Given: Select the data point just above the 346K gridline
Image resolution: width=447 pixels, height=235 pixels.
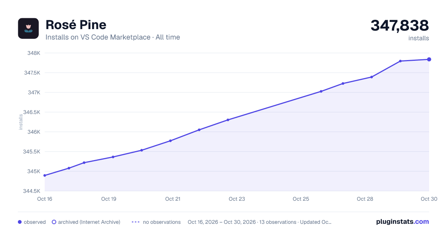Looking at the screenshot, I should (199, 130).
